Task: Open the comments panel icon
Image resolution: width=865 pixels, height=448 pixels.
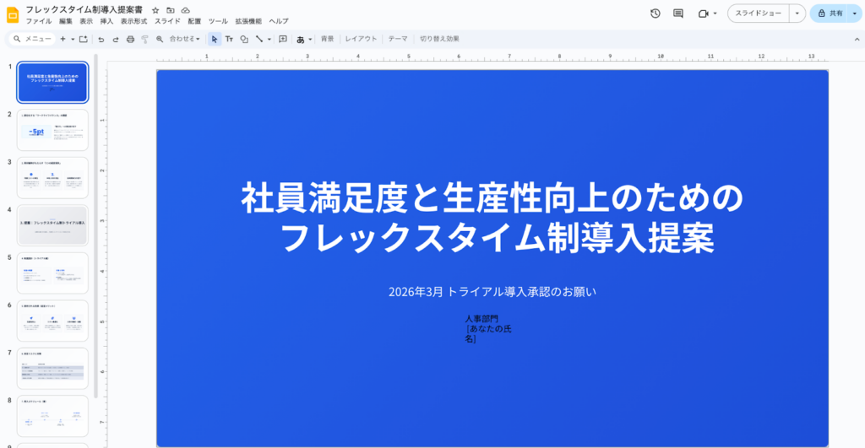Action: pyautogui.click(x=677, y=13)
